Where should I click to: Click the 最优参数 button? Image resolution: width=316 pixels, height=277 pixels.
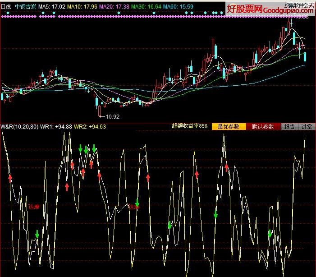229,126
